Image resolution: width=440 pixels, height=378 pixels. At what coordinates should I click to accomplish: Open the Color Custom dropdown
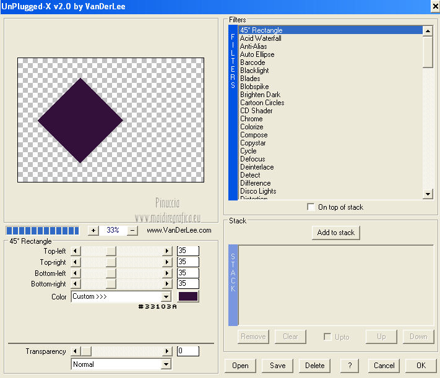[166, 296]
